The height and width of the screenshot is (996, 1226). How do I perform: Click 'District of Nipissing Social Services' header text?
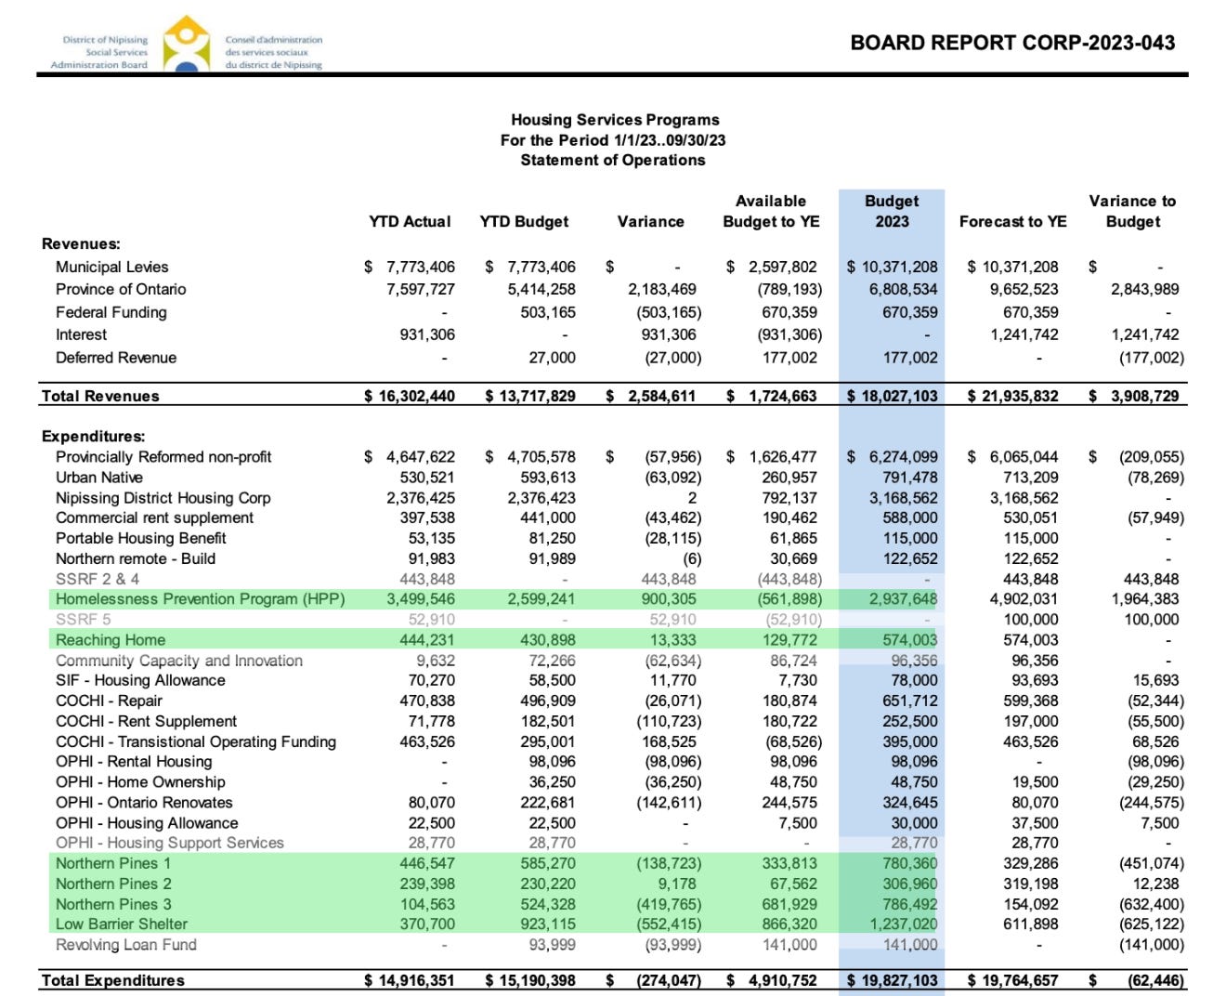tap(99, 52)
